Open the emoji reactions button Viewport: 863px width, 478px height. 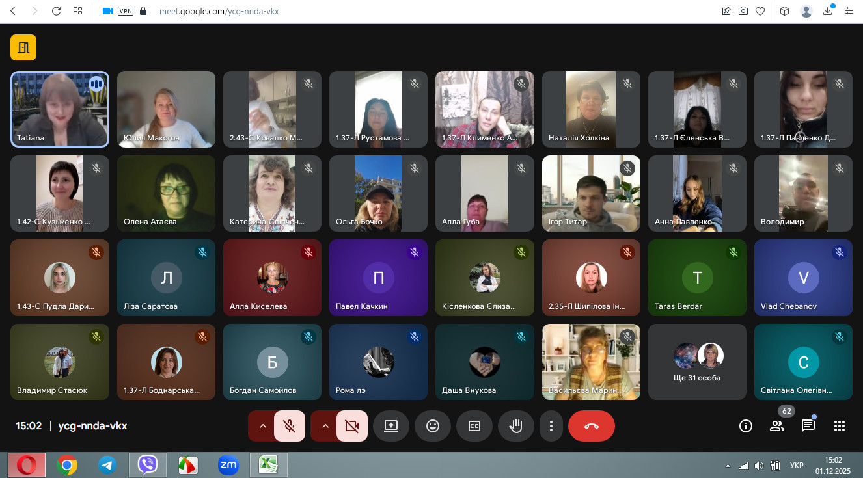[433, 426]
